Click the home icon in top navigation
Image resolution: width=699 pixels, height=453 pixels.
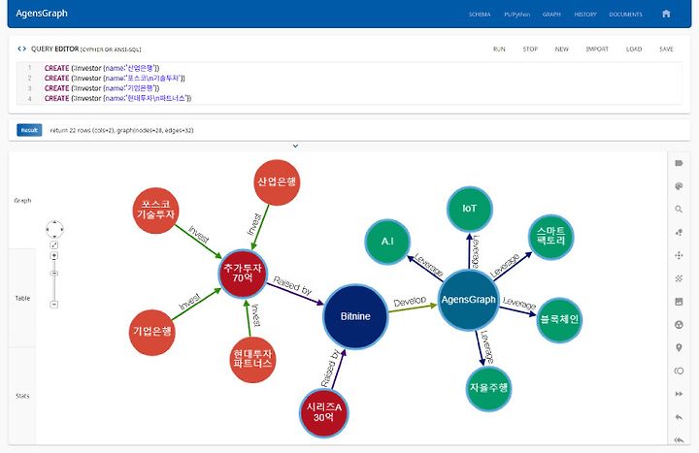(x=666, y=14)
